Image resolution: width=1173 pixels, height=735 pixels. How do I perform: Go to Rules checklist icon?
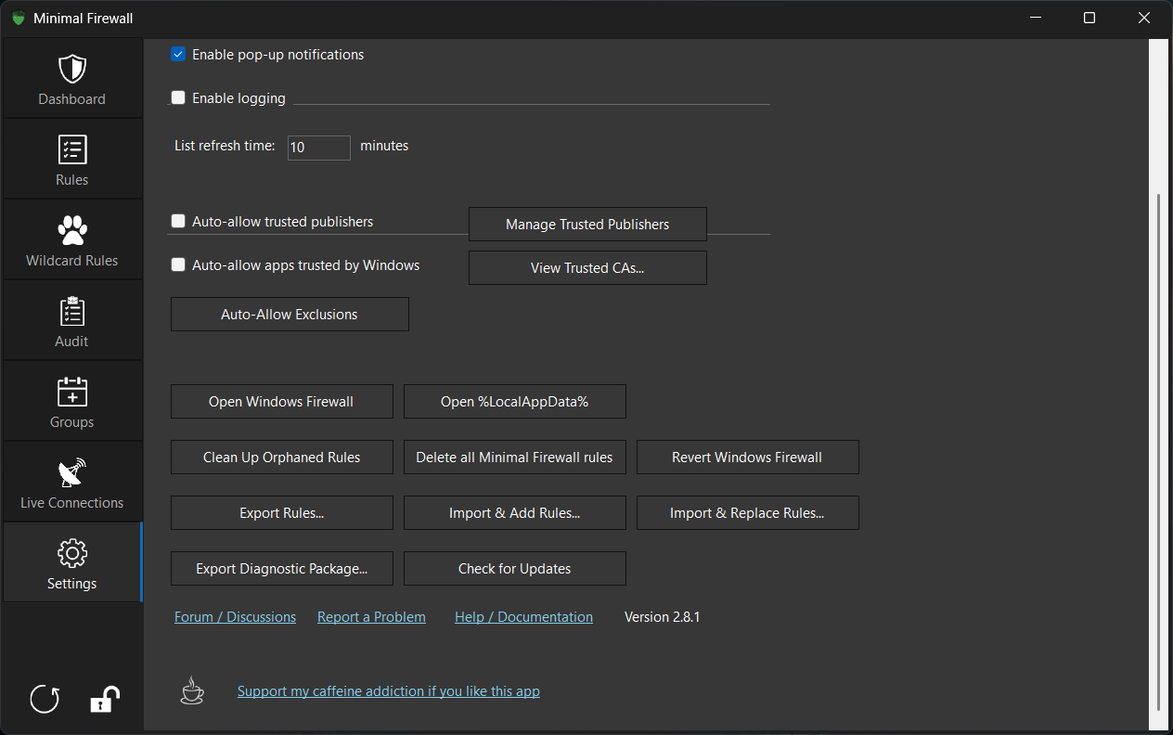tap(72, 149)
